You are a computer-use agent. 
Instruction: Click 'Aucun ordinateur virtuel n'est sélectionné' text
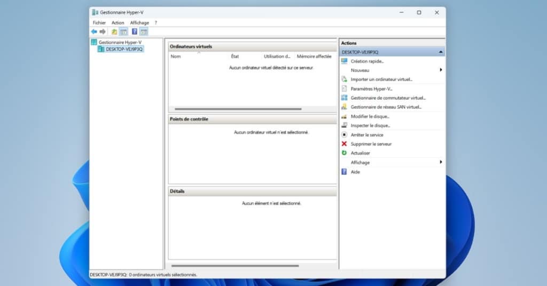[x=271, y=132]
